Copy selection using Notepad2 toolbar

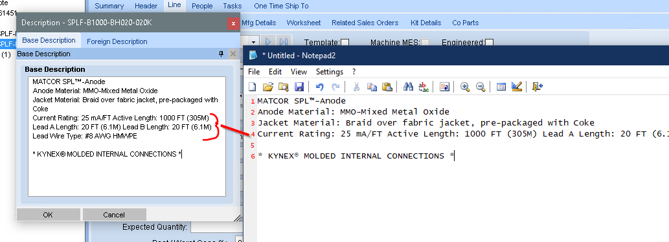tap(372, 87)
